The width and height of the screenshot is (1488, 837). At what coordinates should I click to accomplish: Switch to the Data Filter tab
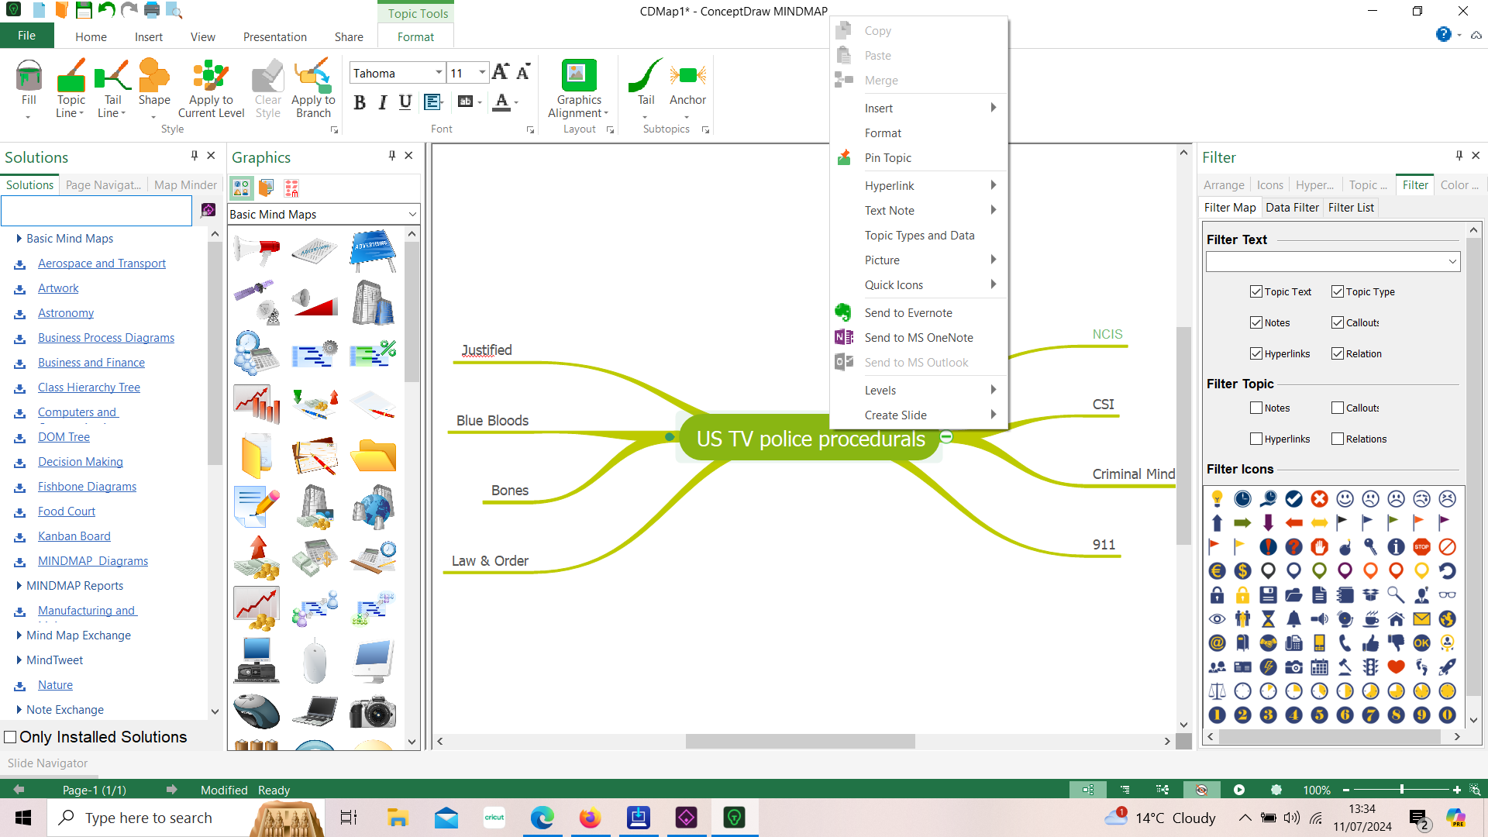click(x=1291, y=207)
